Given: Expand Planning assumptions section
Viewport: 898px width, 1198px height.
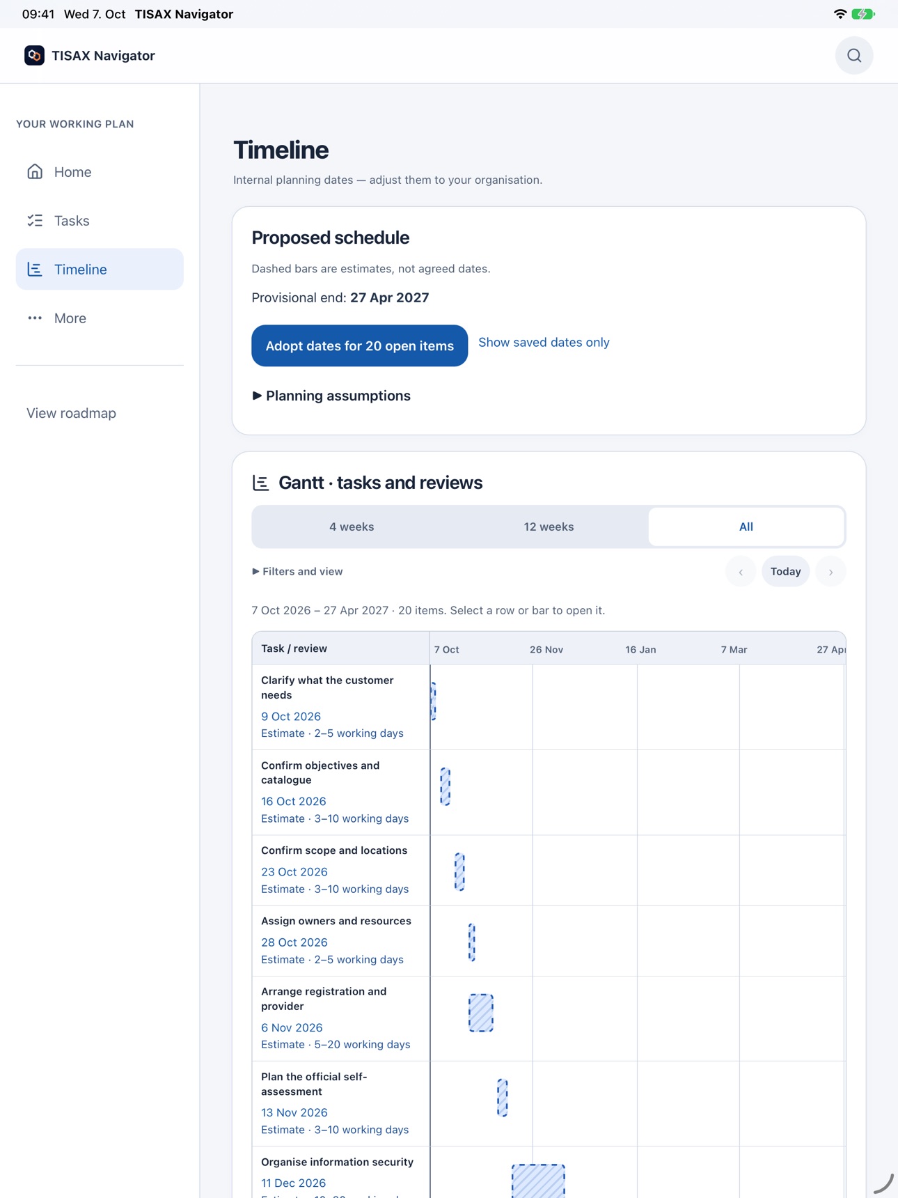Looking at the screenshot, I should point(331,396).
